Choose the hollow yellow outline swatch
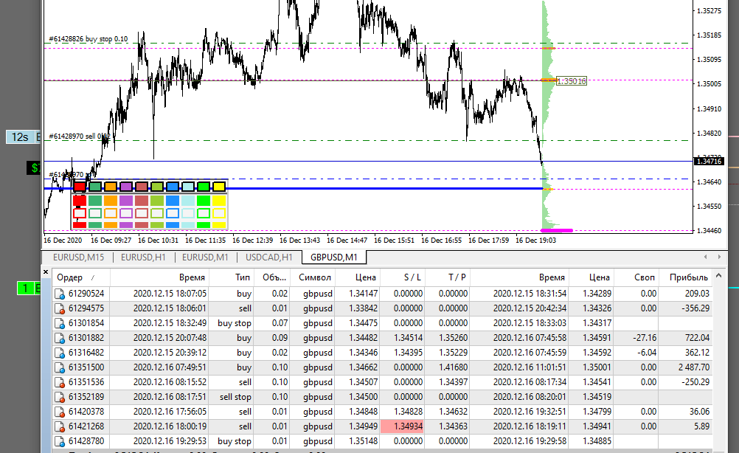This screenshot has width=739, height=453. pyautogui.click(x=219, y=213)
